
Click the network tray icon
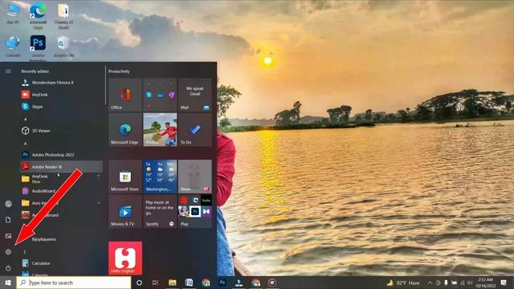(463, 283)
